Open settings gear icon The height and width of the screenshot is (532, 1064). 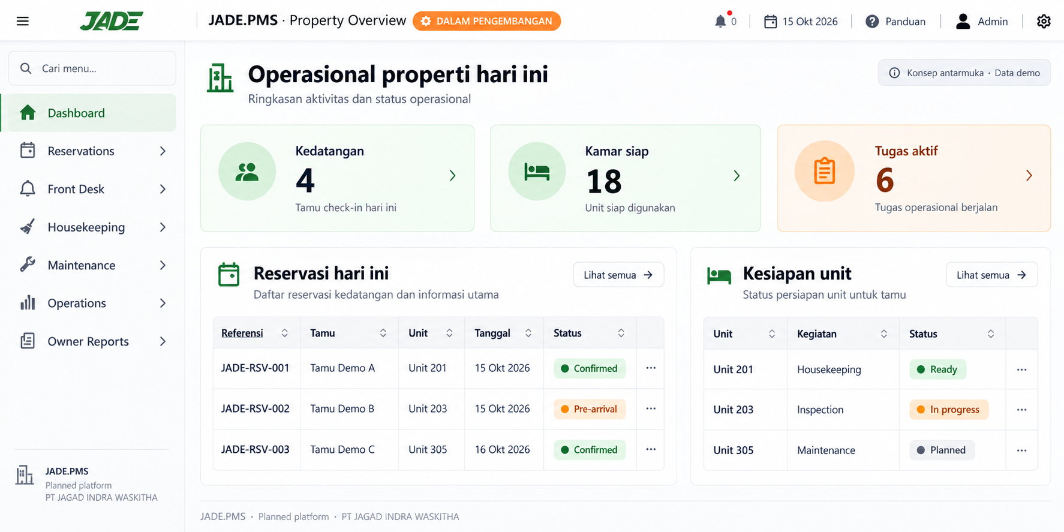click(x=1044, y=22)
